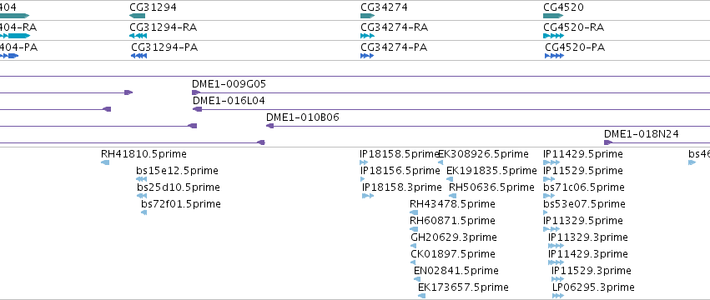The image size is (710, 300).
Task: Select the CG34274 gene arrow glyph
Action: click(x=368, y=16)
